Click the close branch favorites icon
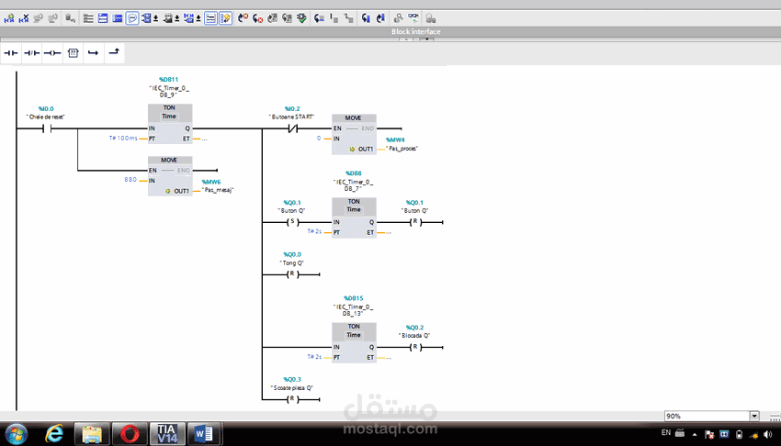Viewport: 781px width, 446px height. [114, 51]
